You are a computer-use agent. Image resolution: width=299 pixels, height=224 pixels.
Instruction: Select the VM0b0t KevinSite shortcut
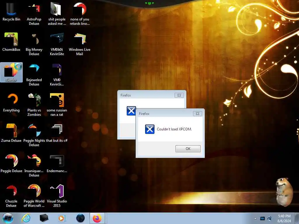click(57, 44)
